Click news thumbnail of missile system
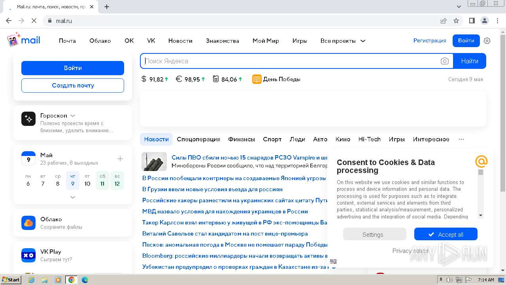 [x=154, y=161]
